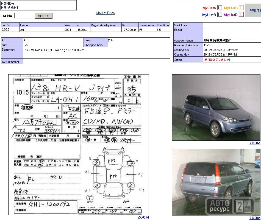Open ZOOM link under auction sheet
The image size is (261, 221).
point(143,217)
